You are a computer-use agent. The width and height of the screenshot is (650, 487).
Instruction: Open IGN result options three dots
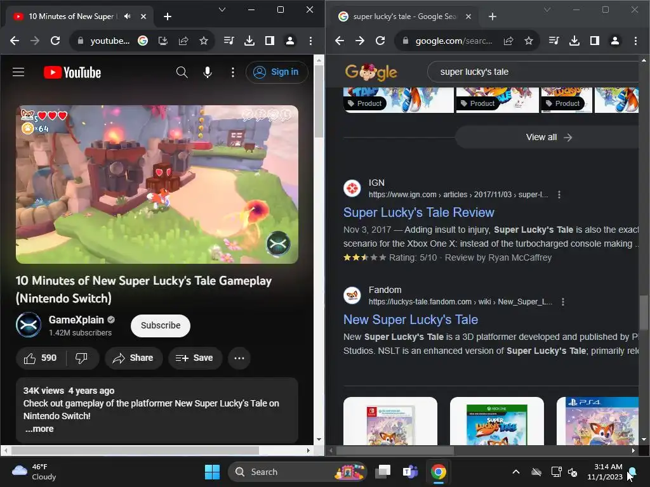pyautogui.click(x=559, y=195)
